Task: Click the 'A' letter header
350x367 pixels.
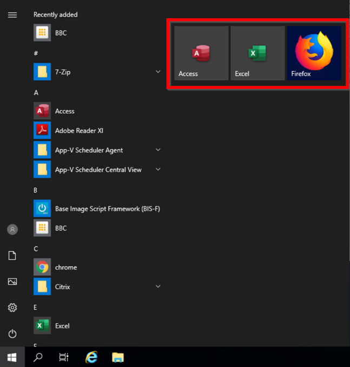Action: (x=36, y=93)
